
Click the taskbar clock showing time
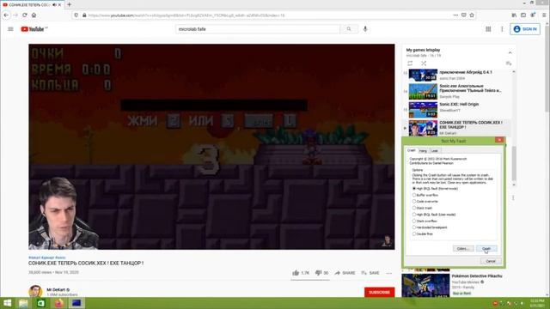click(536, 303)
